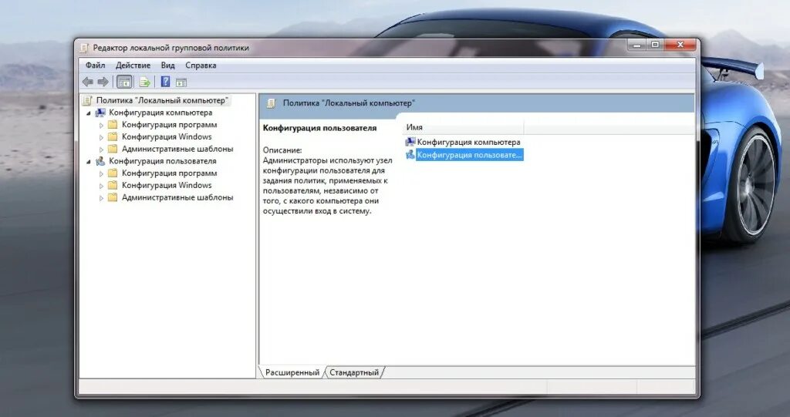Image resolution: width=790 pixels, height=417 pixels.
Task: Click the policy icon in the right pane header
Action: [271, 103]
